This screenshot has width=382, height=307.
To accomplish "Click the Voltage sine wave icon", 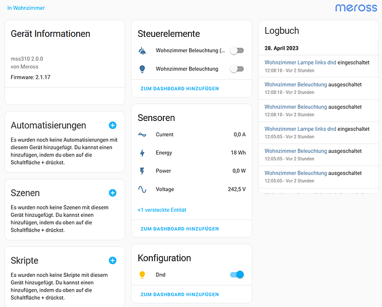I will pyautogui.click(x=142, y=189).
